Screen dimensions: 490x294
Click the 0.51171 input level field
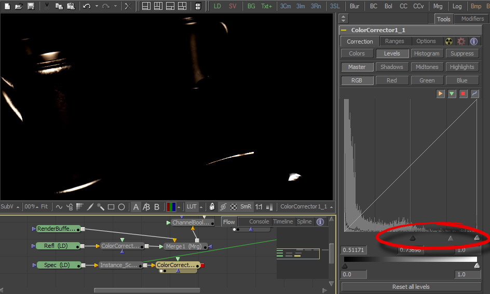tap(355, 250)
